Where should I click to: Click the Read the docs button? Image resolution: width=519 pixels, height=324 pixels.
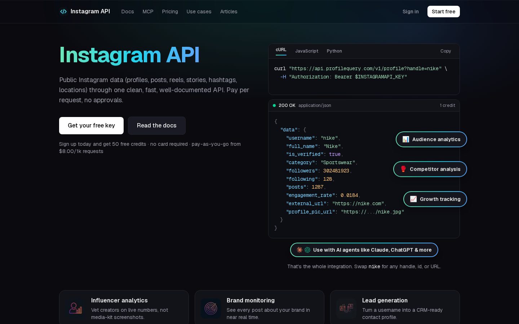click(x=157, y=126)
